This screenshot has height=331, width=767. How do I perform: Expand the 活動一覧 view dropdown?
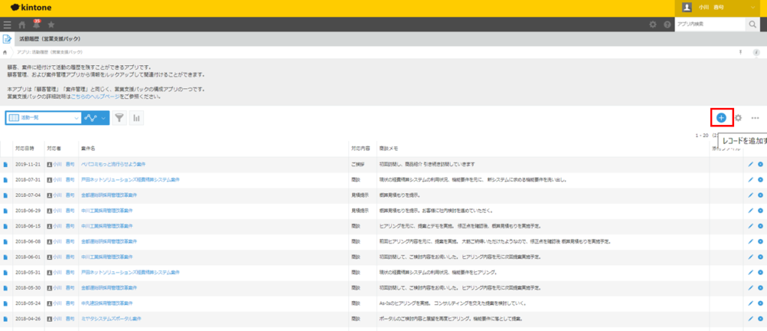click(x=76, y=118)
